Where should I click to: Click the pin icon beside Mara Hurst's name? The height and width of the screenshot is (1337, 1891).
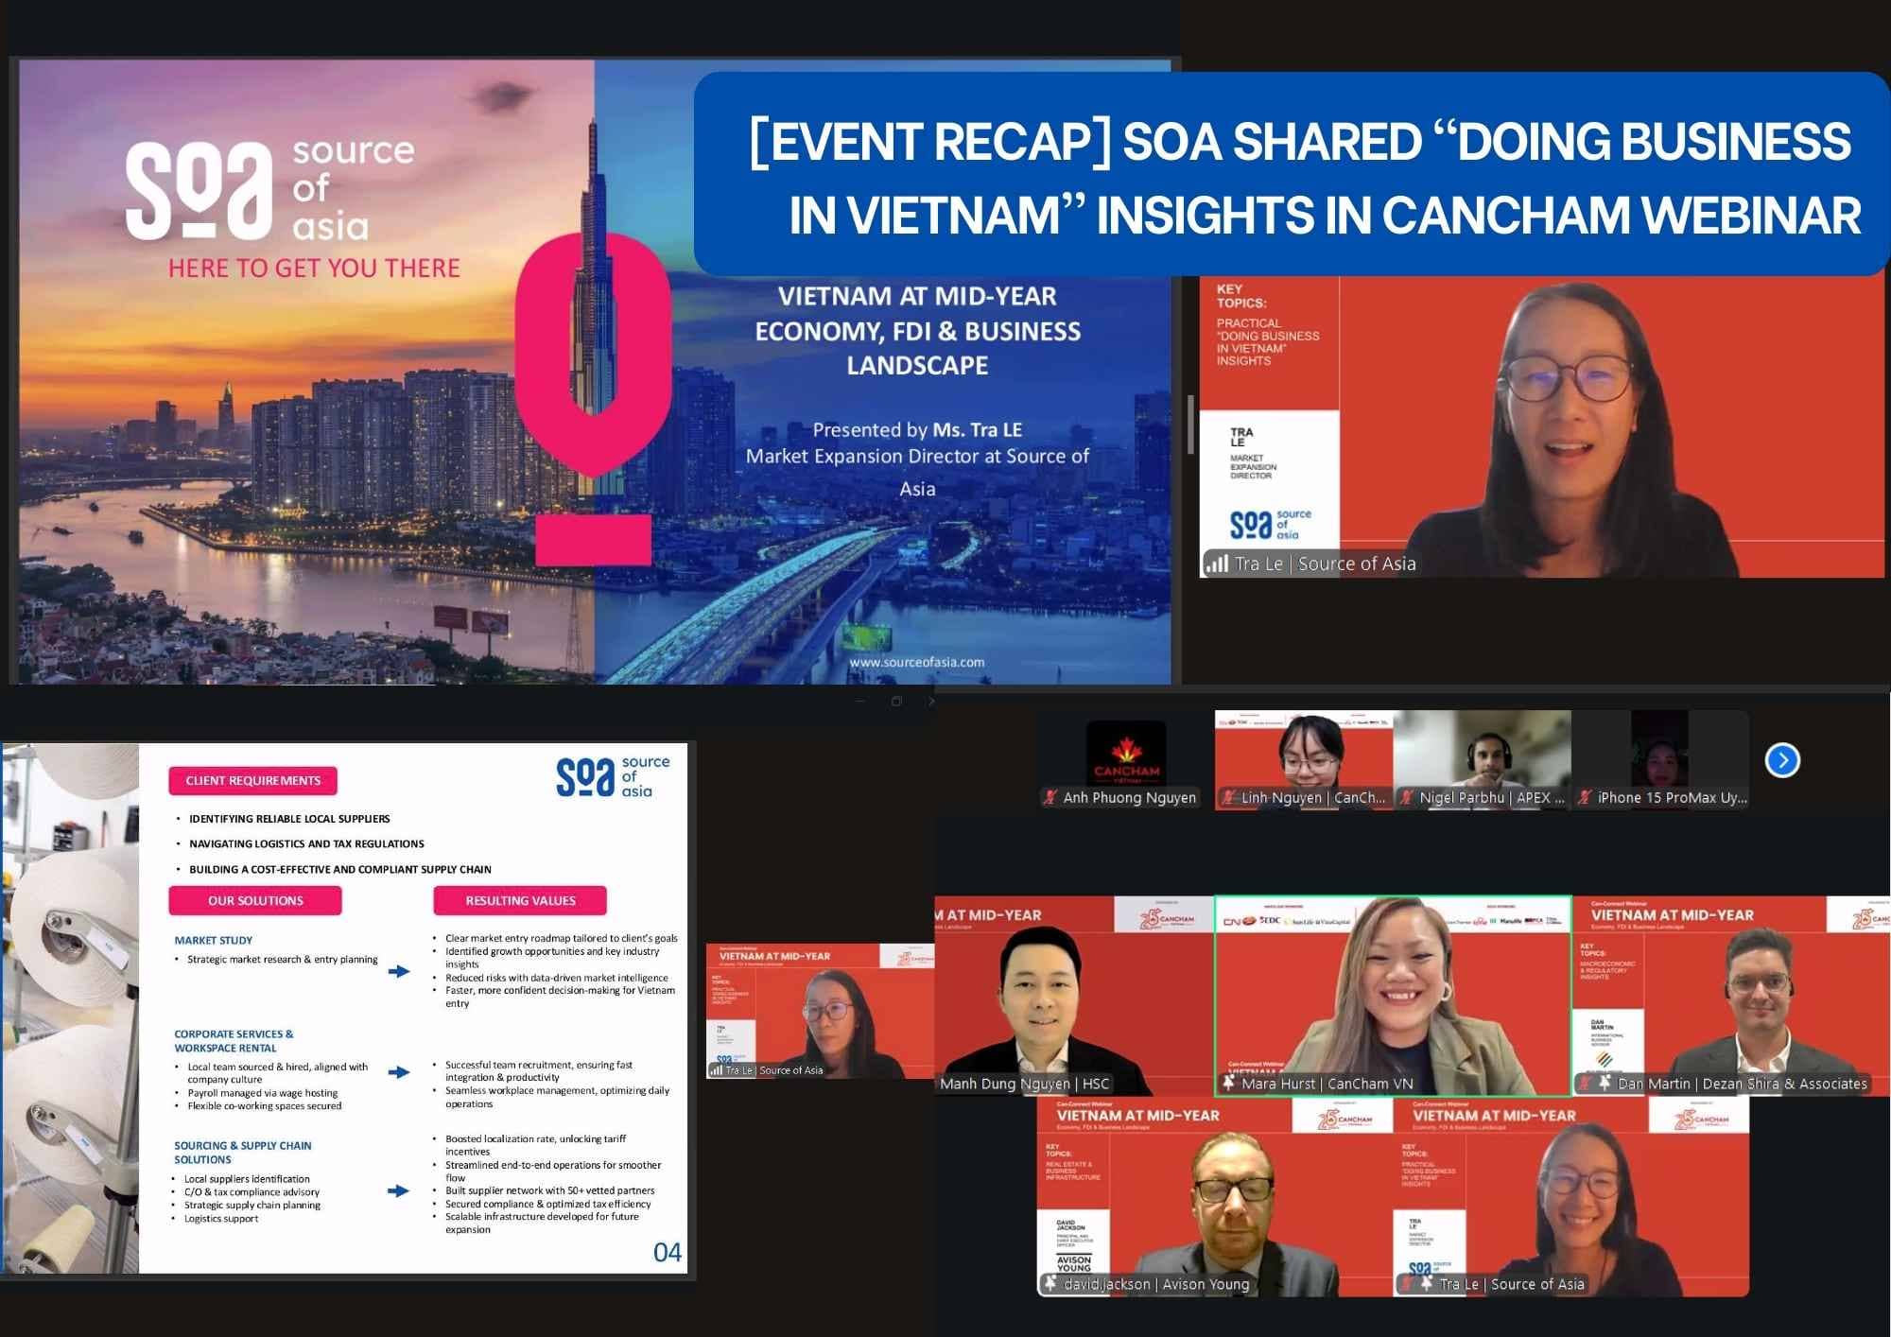click(x=1228, y=1083)
